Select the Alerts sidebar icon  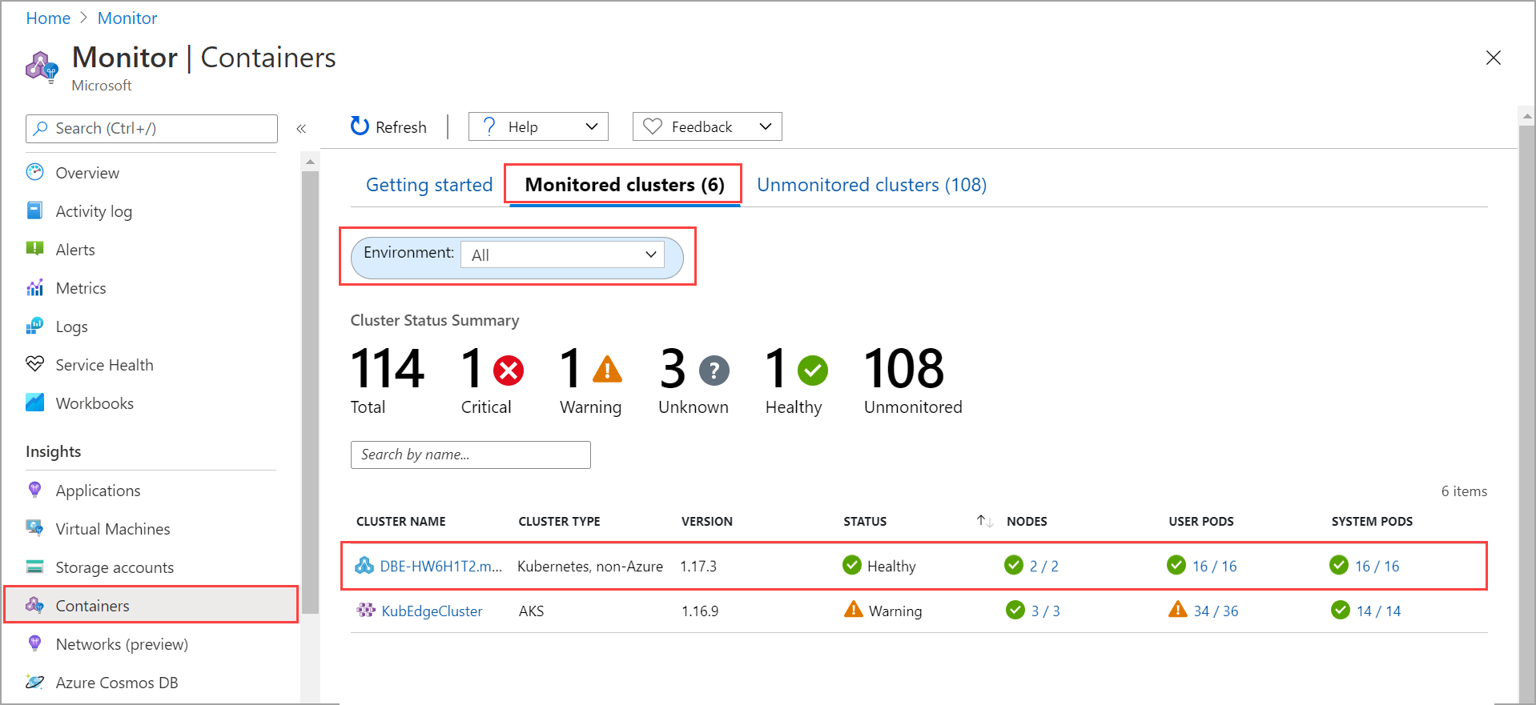(x=34, y=249)
